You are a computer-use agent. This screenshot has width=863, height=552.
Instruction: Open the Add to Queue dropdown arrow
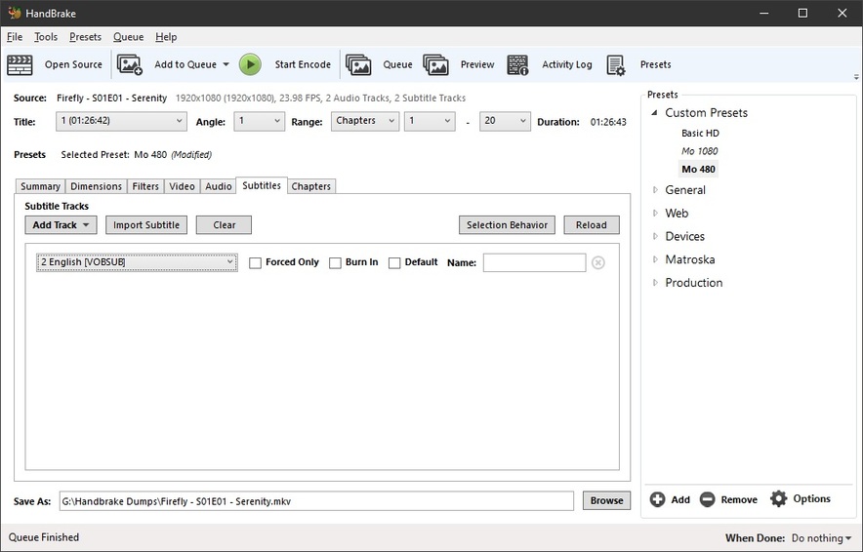pos(226,64)
